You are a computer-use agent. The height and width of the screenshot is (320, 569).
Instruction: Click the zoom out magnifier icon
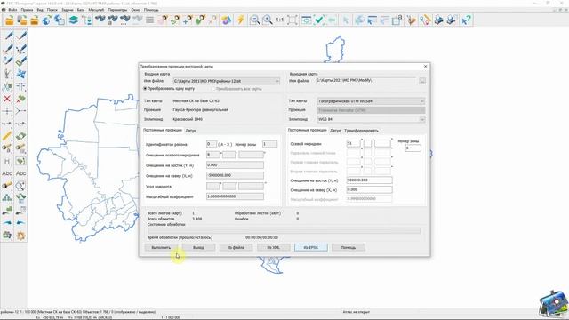(x=255, y=20)
